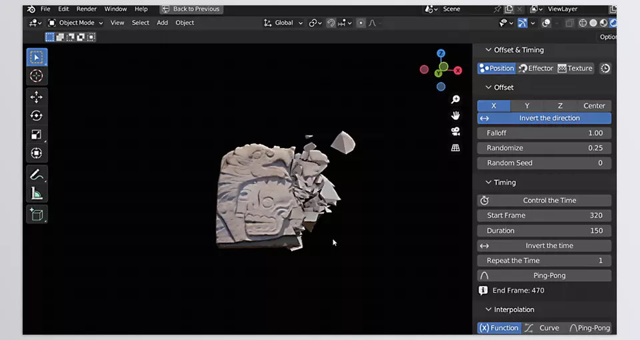The height and width of the screenshot is (340, 640).
Task: Toggle the Ping-Pong timing option
Action: click(x=544, y=275)
